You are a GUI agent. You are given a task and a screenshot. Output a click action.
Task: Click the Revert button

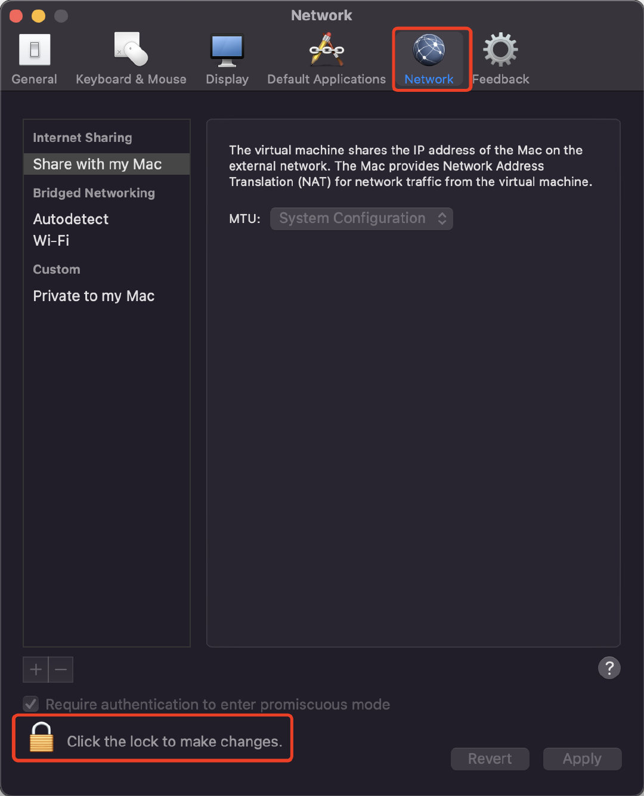tap(490, 758)
